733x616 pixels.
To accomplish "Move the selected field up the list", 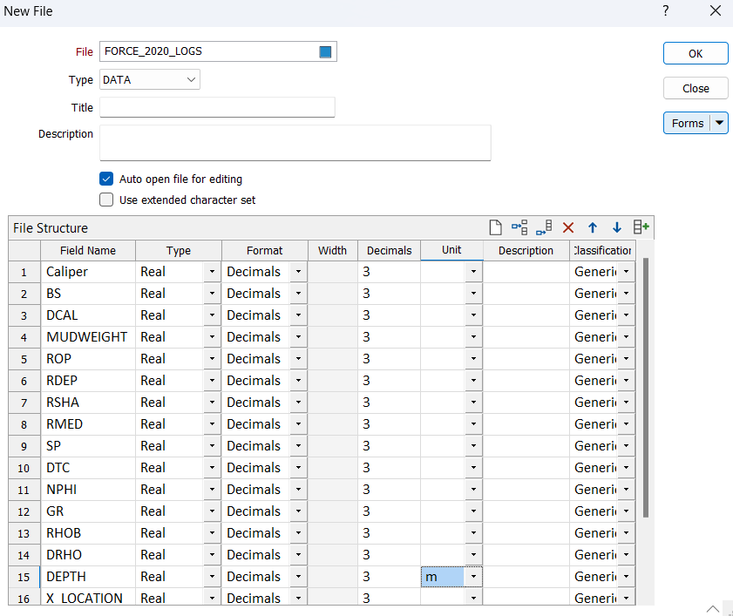I will click(x=592, y=227).
